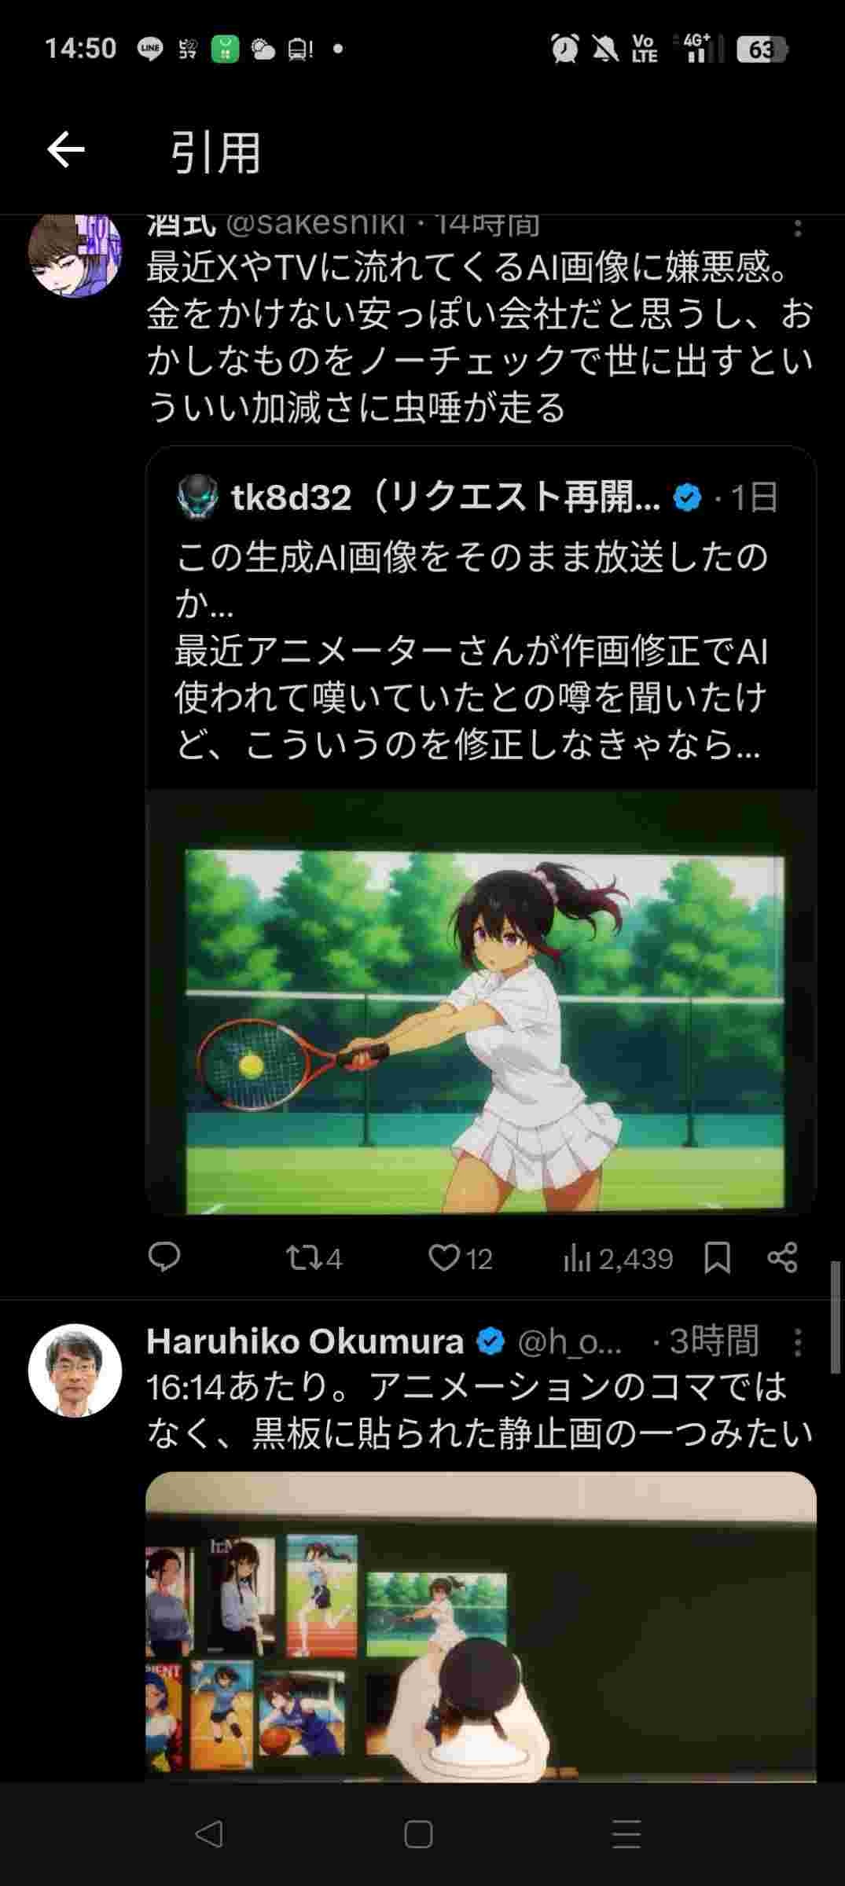Open the sakeshiki profile avatar

75,255
